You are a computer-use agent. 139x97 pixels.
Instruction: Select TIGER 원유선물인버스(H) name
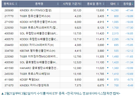[35, 16]
